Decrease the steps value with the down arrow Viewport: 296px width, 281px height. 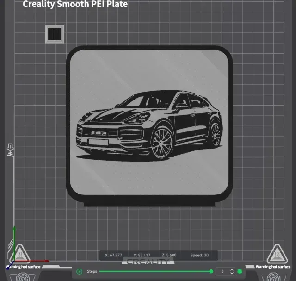click(x=232, y=273)
